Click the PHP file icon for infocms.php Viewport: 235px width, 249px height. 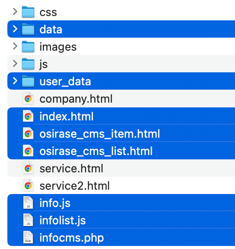(28, 237)
